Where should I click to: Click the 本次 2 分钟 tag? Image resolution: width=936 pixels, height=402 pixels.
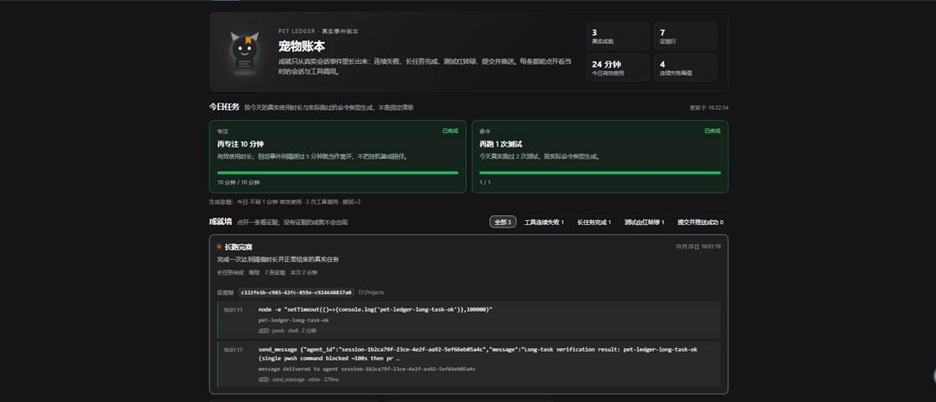304,273
